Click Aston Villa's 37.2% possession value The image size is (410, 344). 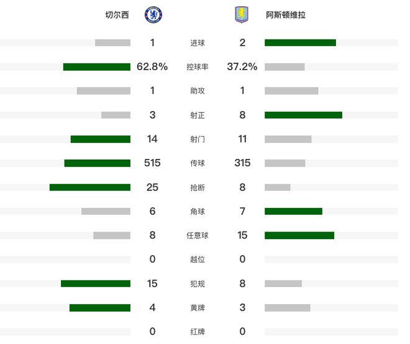(242, 67)
